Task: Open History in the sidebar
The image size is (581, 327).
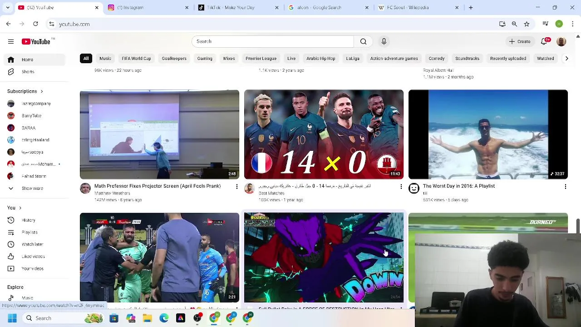Action: (x=34, y=220)
